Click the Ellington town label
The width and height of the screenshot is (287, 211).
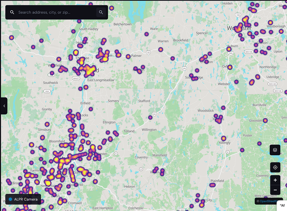pyautogui.click(x=109, y=122)
